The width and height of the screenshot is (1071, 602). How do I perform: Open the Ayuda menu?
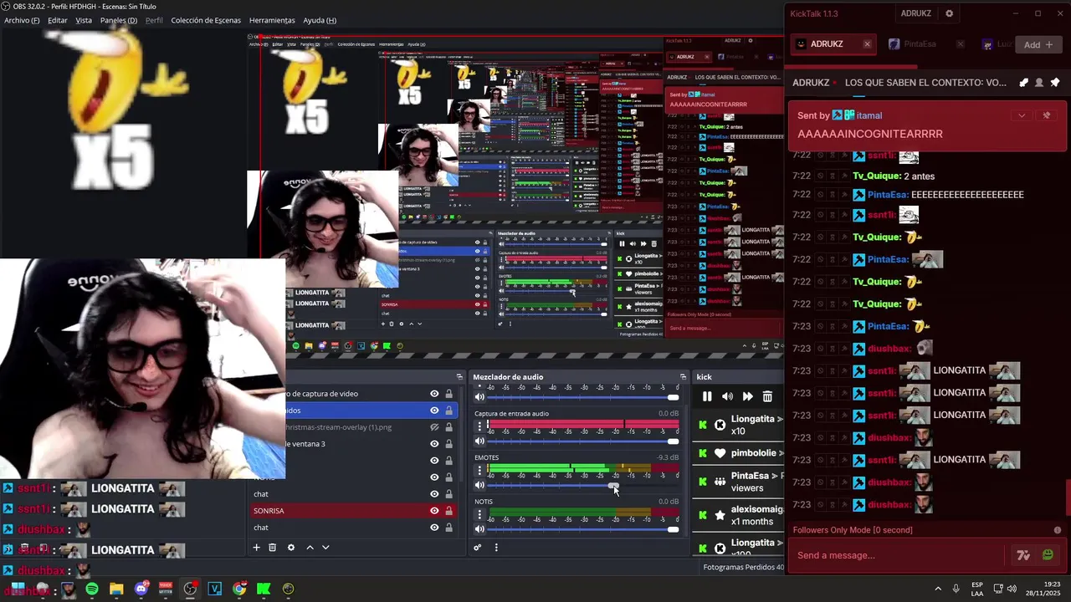click(x=320, y=20)
